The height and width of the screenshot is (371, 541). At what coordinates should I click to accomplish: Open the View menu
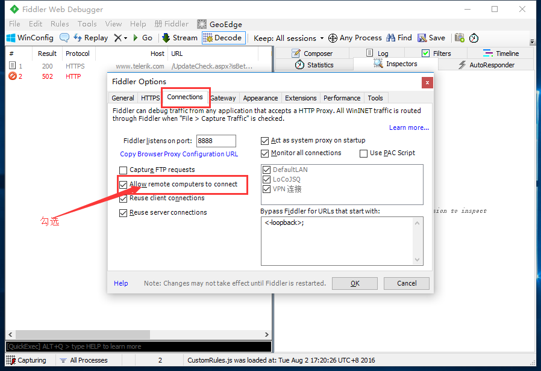click(113, 24)
